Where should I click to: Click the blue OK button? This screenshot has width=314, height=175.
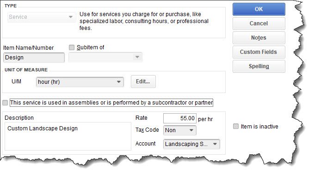[259, 9]
